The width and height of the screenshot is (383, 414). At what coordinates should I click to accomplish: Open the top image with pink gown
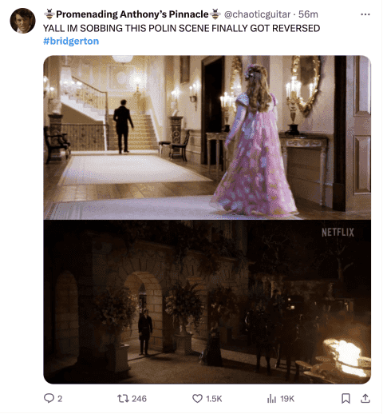point(207,137)
